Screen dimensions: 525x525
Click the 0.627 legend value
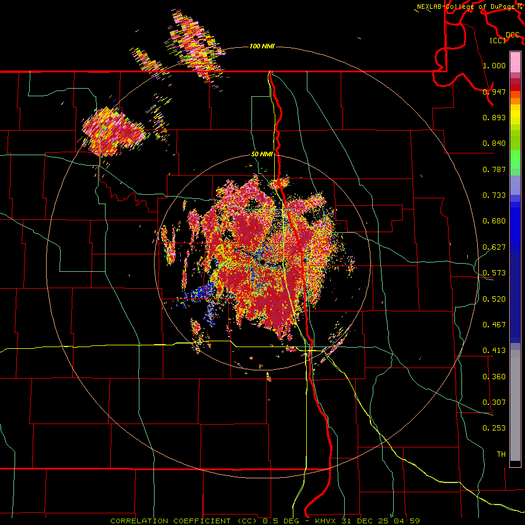click(494, 247)
